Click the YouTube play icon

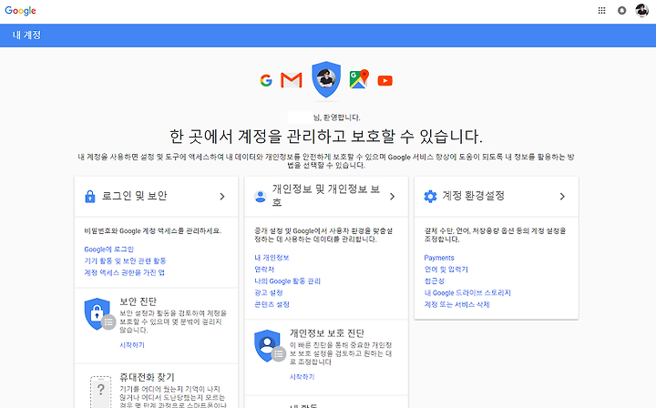click(x=384, y=81)
